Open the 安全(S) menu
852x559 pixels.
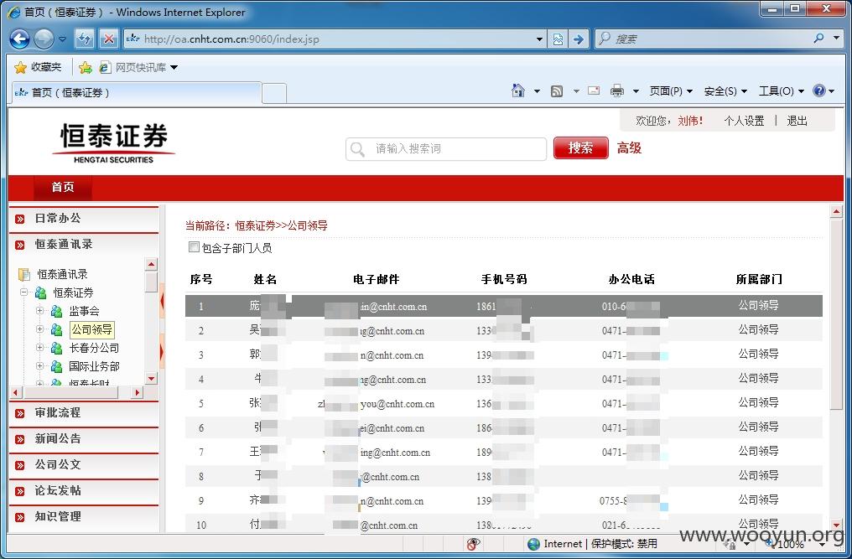tap(725, 91)
